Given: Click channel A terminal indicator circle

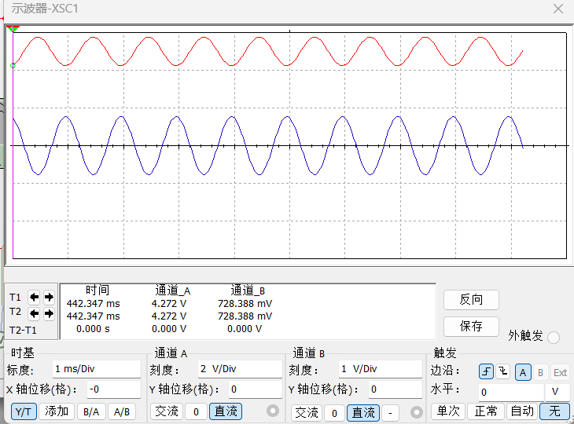Looking at the screenshot, I should click(x=272, y=411).
